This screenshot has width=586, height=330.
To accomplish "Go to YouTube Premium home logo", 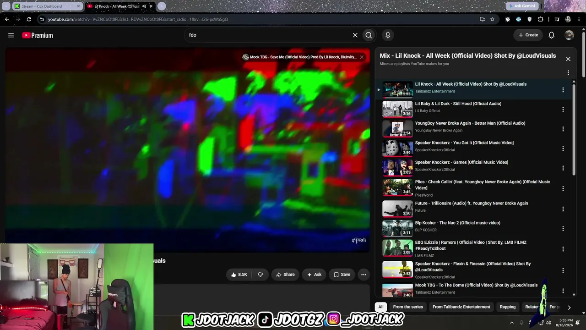I will pos(38,35).
